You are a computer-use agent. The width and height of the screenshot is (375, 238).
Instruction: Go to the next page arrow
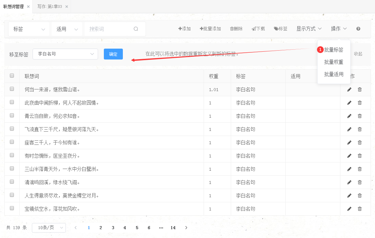pos(186,228)
